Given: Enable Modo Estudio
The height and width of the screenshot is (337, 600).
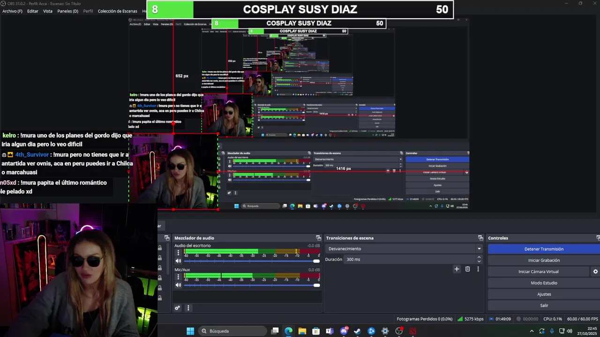Looking at the screenshot, I should coord(544,283).
